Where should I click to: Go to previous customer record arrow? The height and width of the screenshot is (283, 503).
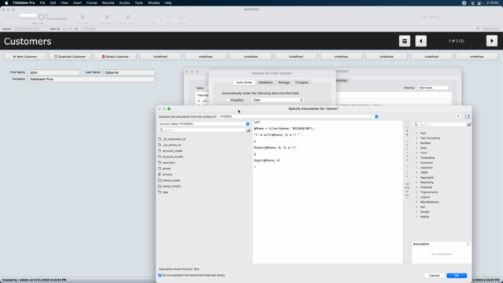(421, 41)
